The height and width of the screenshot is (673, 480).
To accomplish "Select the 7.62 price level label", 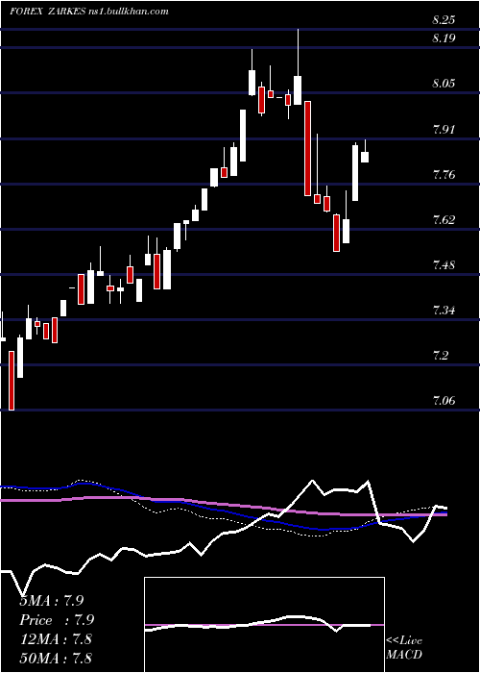I will 444,220.
